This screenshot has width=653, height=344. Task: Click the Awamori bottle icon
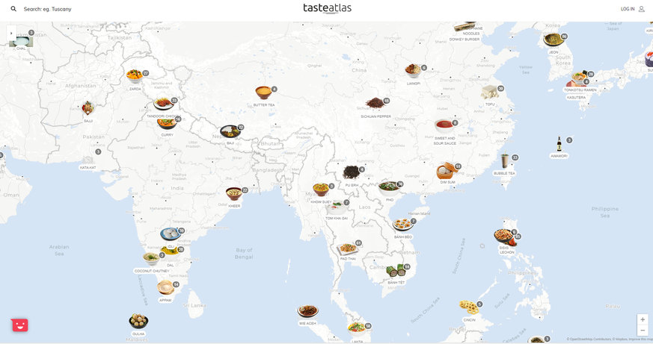[x=559, y=144]
